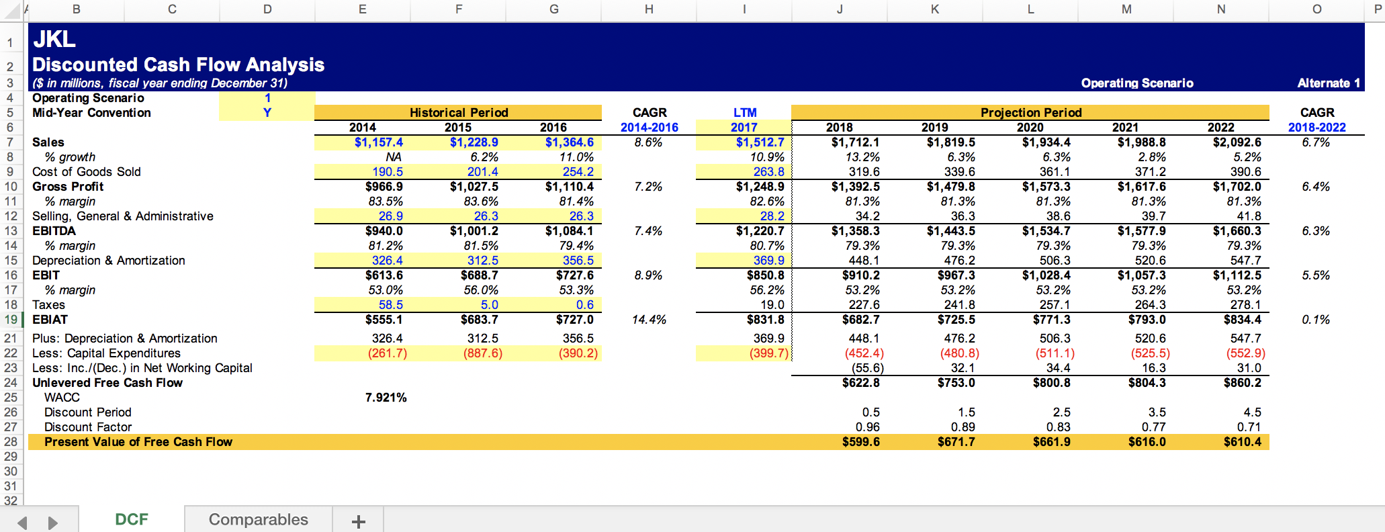This screenshot has width=1385, height=532.
Task: Select column O header
Action: [1316, 9]
